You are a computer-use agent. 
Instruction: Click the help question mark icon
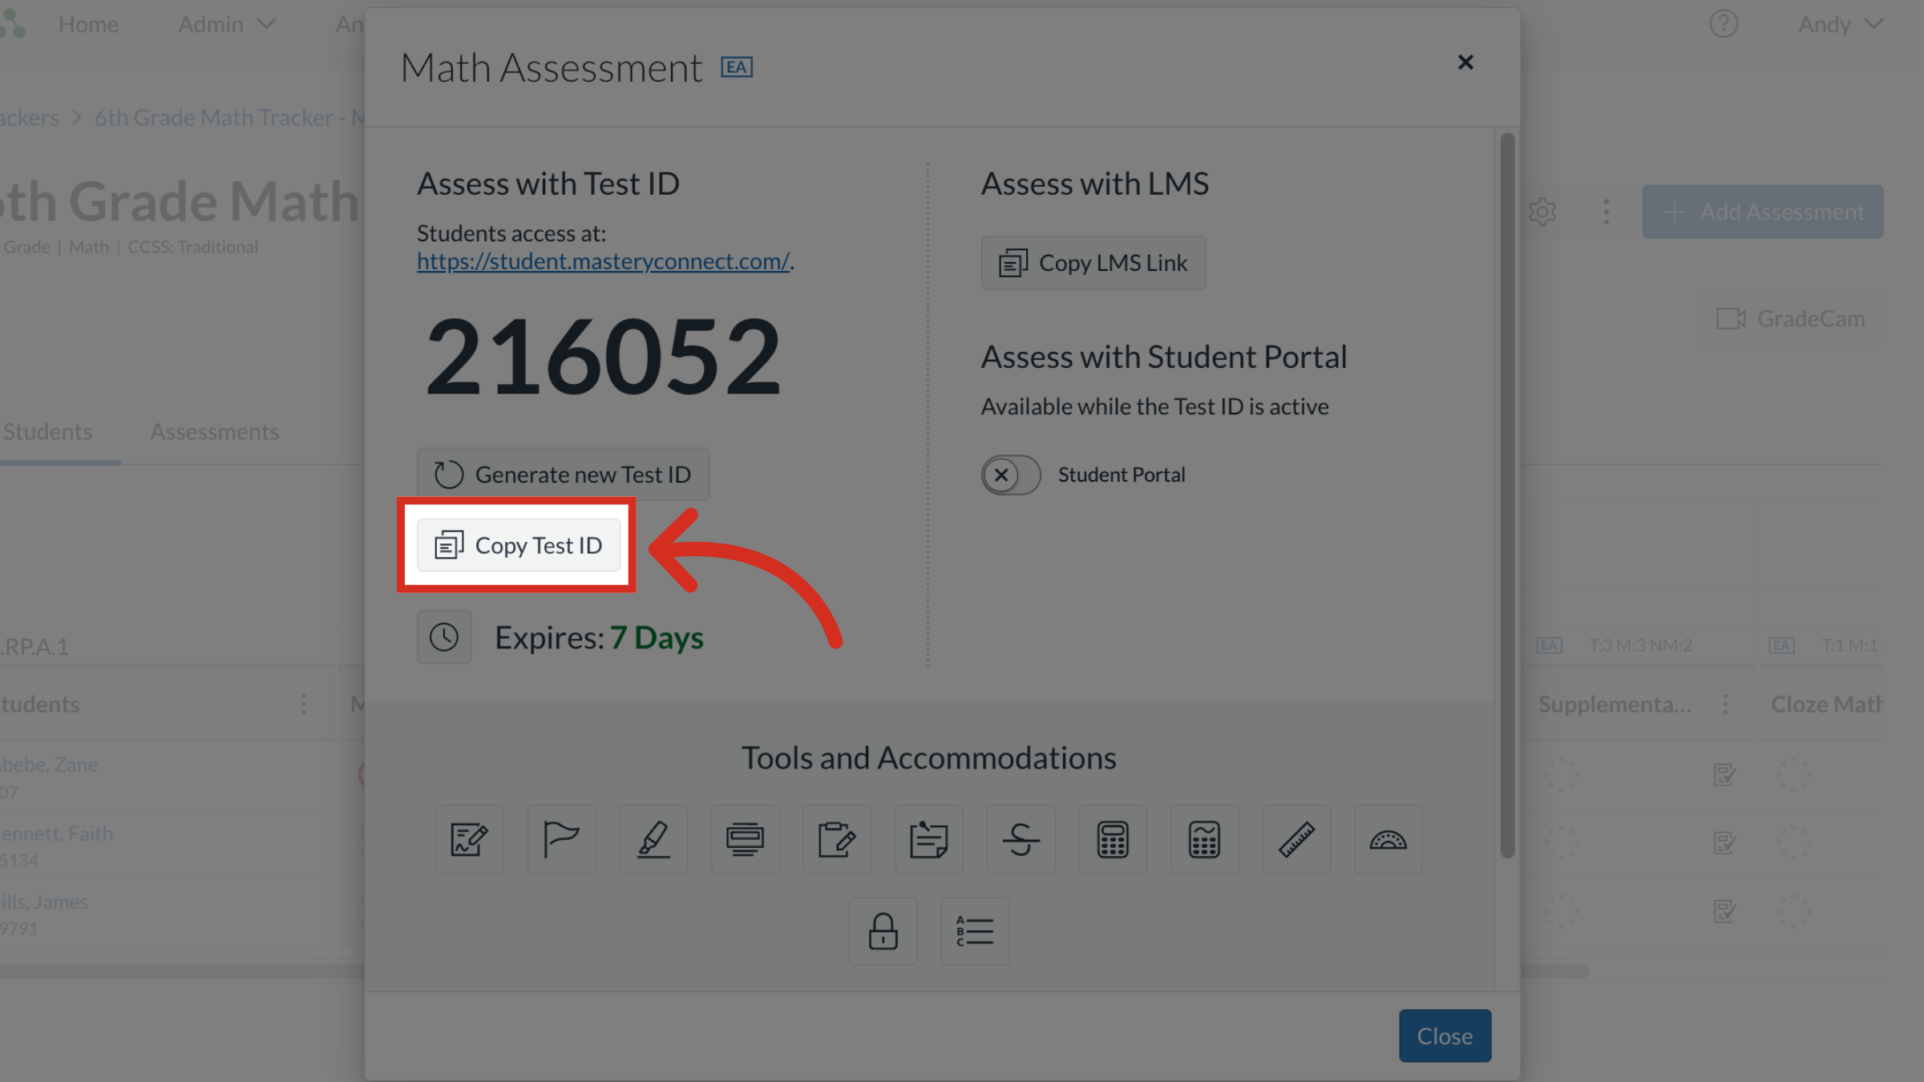(1724, 24)
